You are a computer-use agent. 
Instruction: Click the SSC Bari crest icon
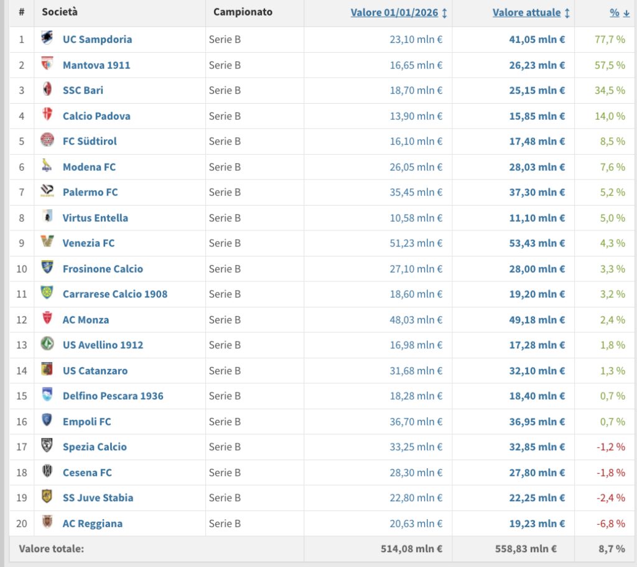pos(47,90)
